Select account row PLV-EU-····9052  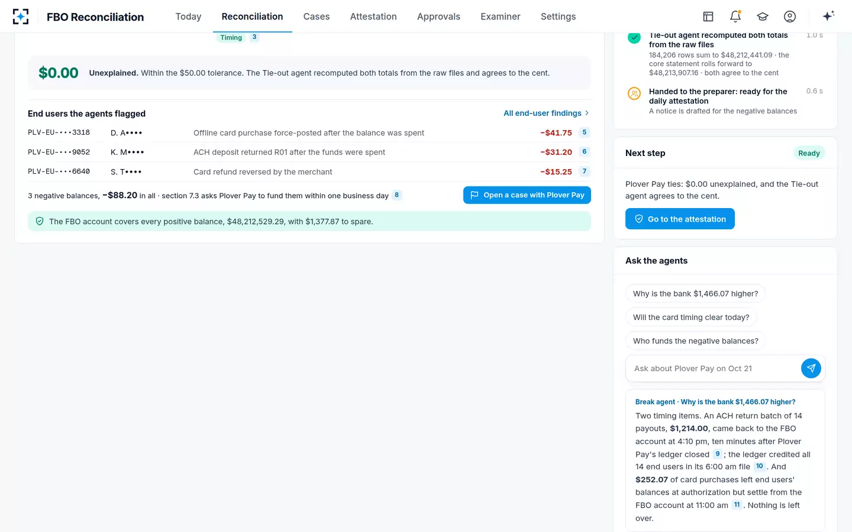click(x=309, y=152)
